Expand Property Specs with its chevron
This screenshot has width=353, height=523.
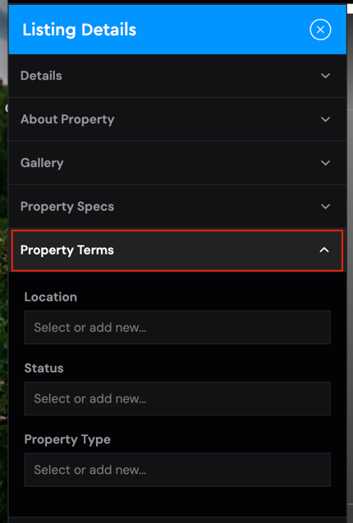click(325, 206)
